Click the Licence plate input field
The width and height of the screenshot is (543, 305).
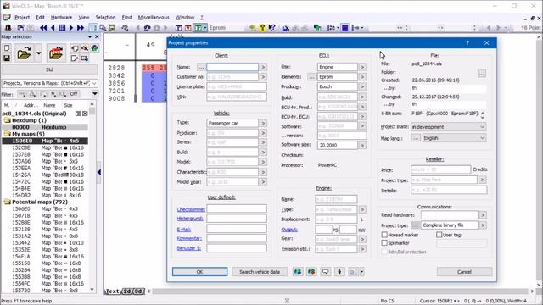pyautogui.click(x=237, y=86)
